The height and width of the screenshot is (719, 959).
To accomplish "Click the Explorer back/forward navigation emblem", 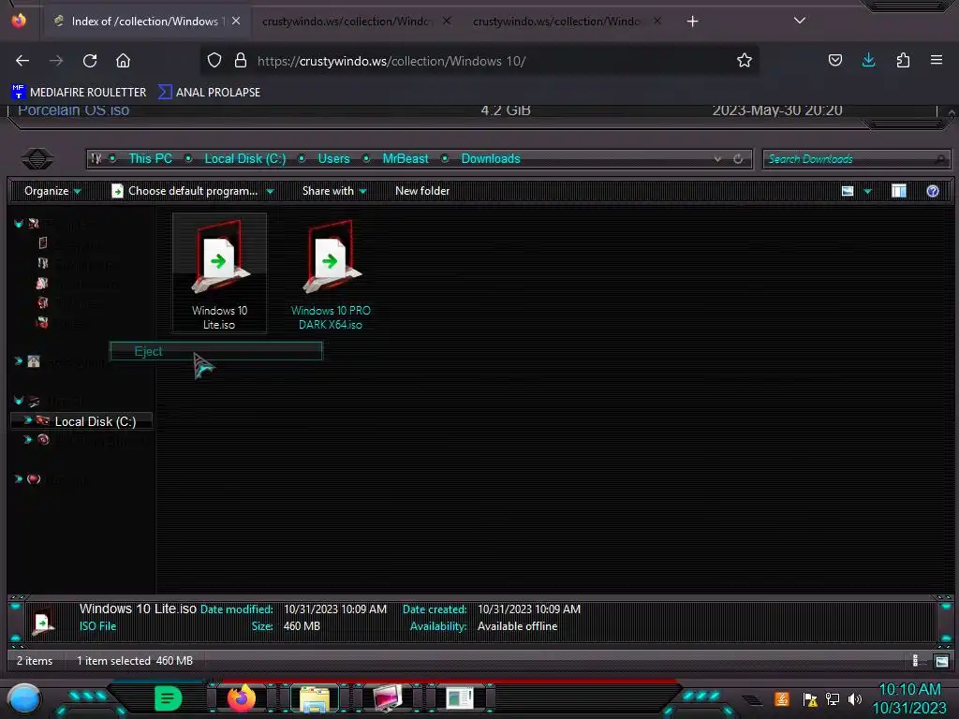I will click(x=37, y=158).
